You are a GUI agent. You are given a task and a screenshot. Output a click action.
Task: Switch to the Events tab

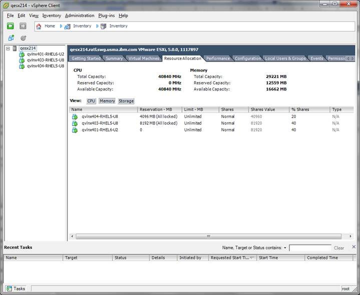[x=317, y=58]
